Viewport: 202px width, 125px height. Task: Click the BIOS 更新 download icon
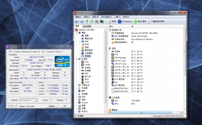tap(140, 22)
